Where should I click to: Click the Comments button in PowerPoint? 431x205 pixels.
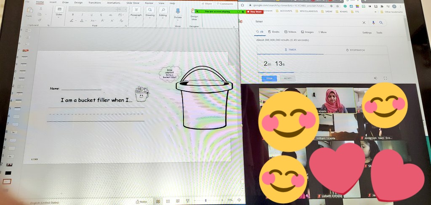coord(225,4)
